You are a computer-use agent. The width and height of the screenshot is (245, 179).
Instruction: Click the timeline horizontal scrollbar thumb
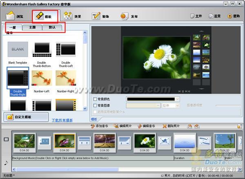67,169
